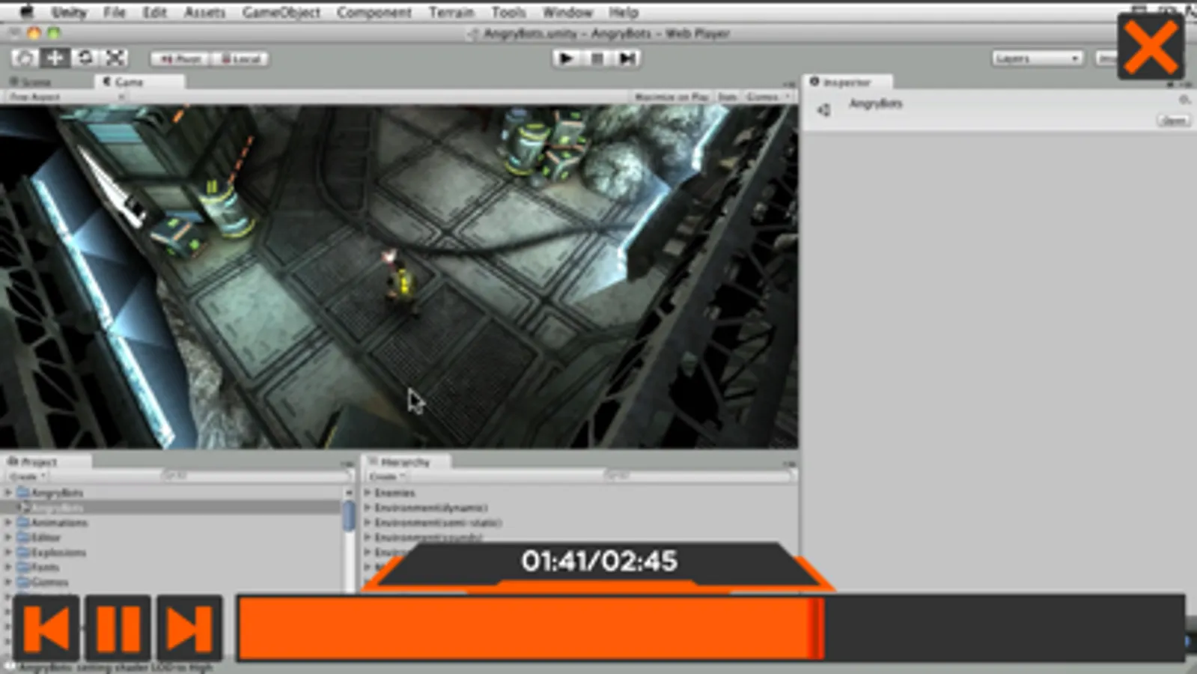Skip to previous video with orange button
The width and height of the screenshot is (1197, 674).
(x=46, y=628)
